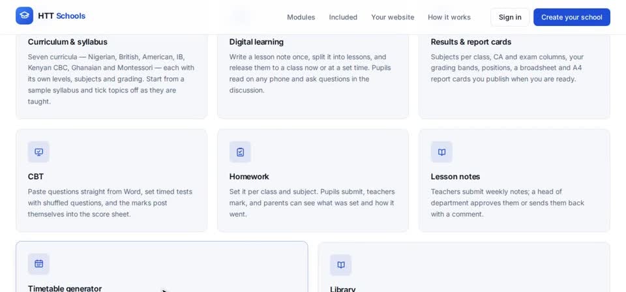Click the Sign in button

pyautogui.click(x=510, y=17)
